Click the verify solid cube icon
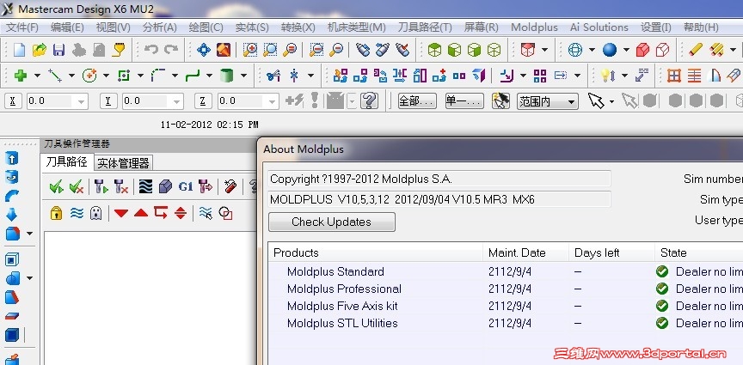 point(165,186)
